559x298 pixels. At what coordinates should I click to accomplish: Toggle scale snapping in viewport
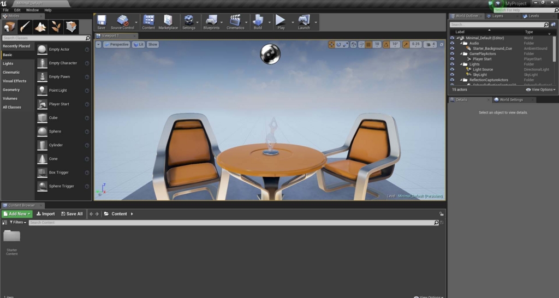click(x=406, y=45)
